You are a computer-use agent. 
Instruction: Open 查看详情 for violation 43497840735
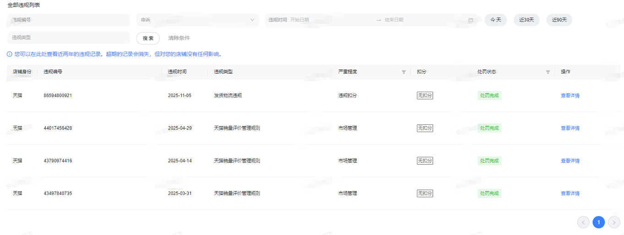(570, 193)
